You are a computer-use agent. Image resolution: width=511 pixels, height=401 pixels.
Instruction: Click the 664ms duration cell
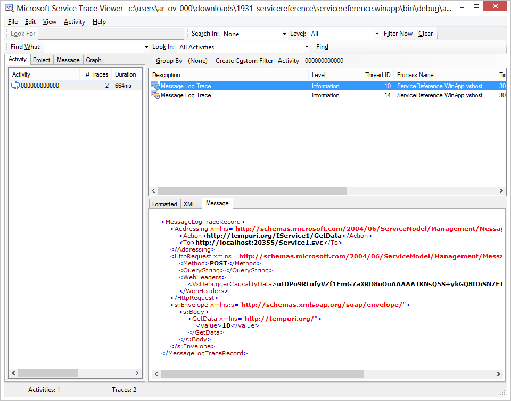[123, 86]
